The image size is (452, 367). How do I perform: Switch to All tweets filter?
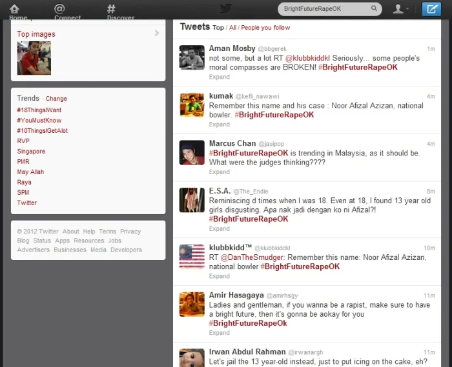click(232, 28)
